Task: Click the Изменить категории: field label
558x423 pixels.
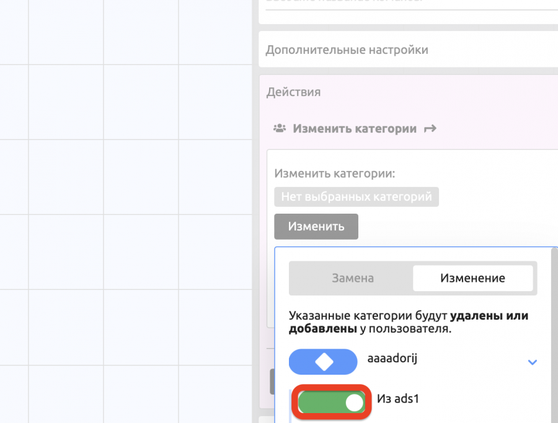Action: (x=335, y=173)
